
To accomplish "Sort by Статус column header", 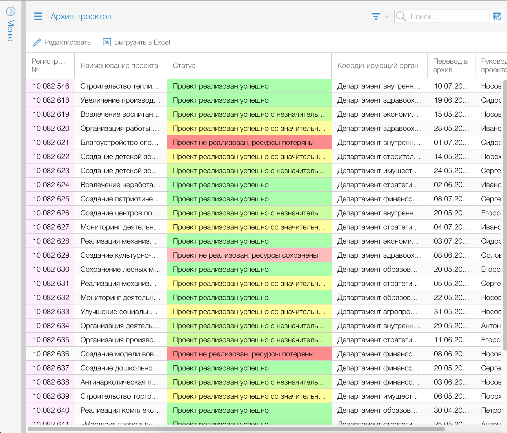I will [184, 65].
